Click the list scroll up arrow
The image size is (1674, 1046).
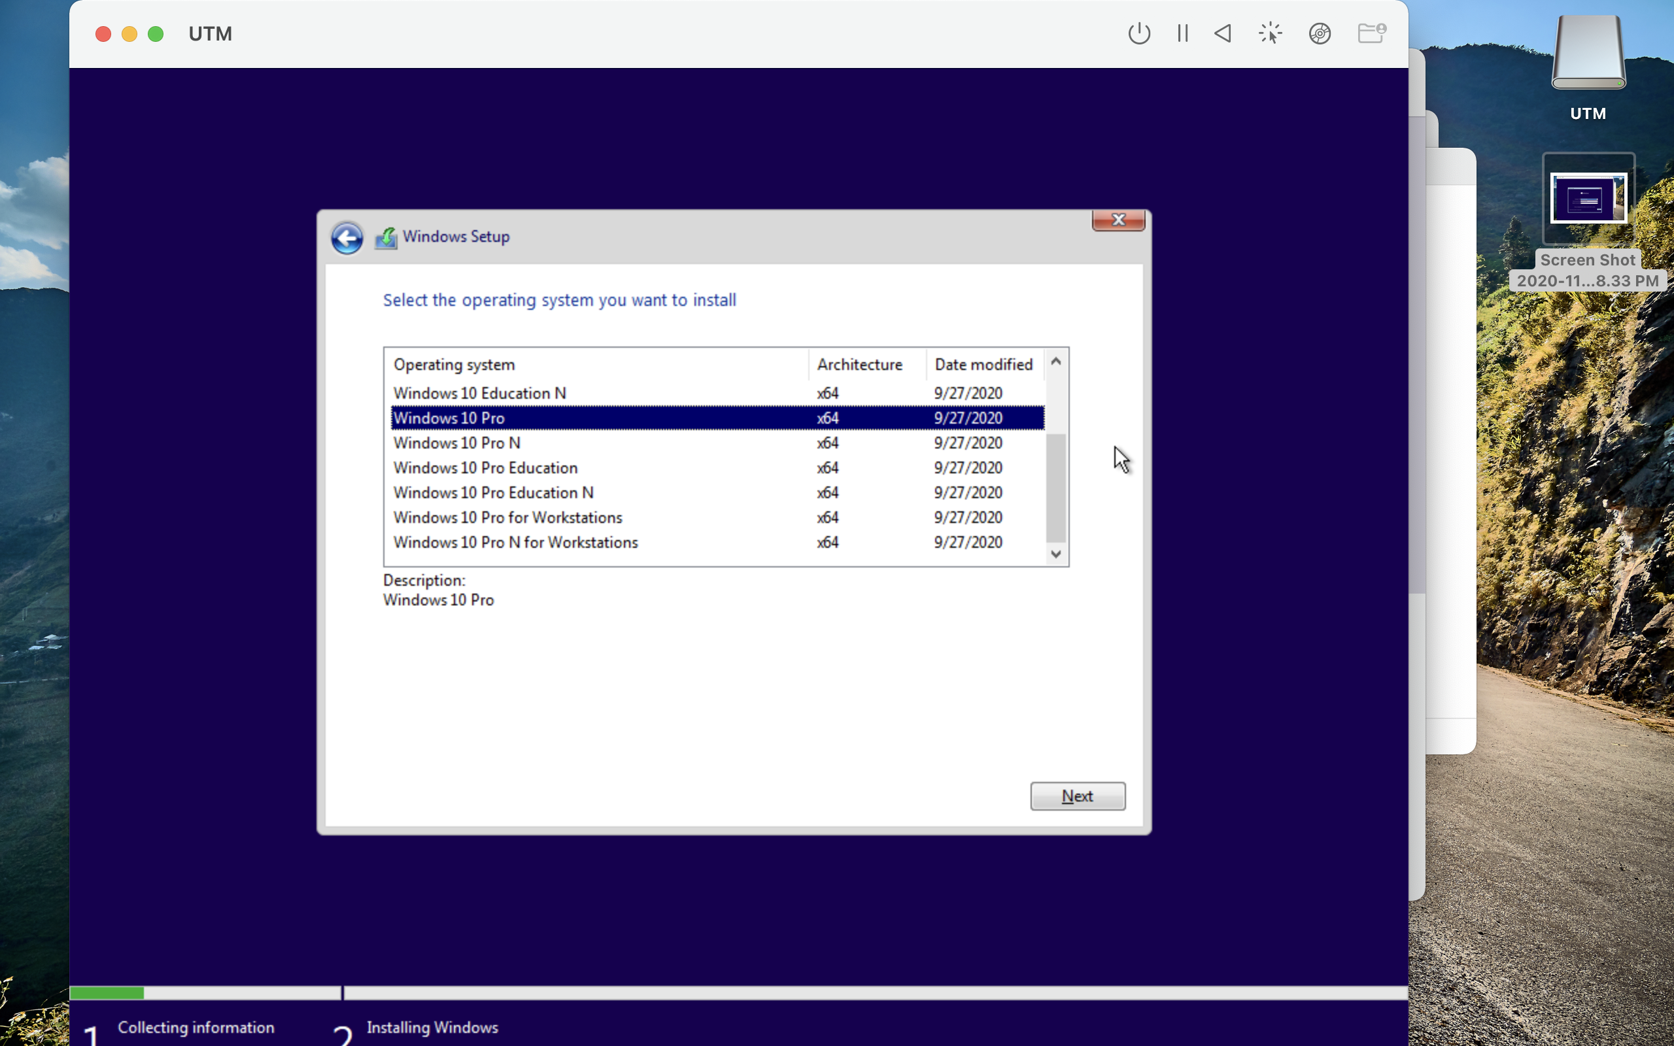[x=1055, y=361]
